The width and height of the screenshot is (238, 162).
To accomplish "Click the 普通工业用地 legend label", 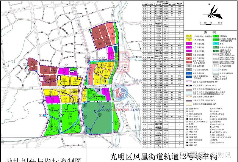I will pyautogui.click(x=198, y=55).
